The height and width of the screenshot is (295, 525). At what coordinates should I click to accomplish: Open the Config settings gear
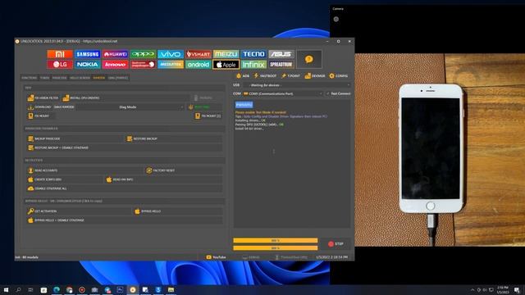(x=339, y=76)
